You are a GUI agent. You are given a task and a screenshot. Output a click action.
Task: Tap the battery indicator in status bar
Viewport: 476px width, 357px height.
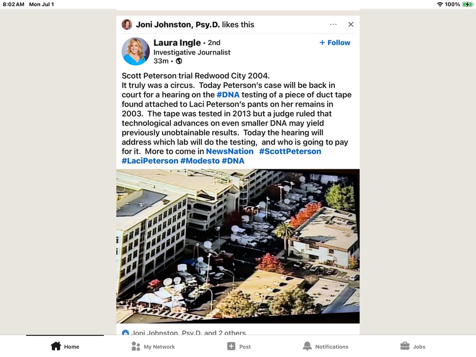[468, 4]
